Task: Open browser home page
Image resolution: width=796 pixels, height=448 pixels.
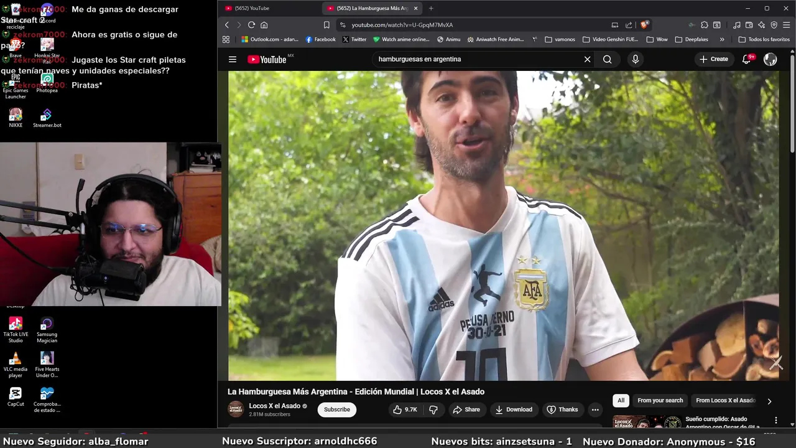Action: tap(264, 25)
